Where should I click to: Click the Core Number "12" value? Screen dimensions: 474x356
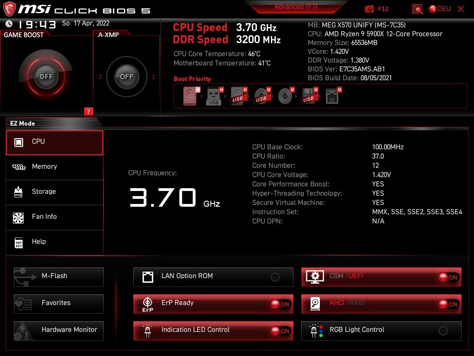375,165
